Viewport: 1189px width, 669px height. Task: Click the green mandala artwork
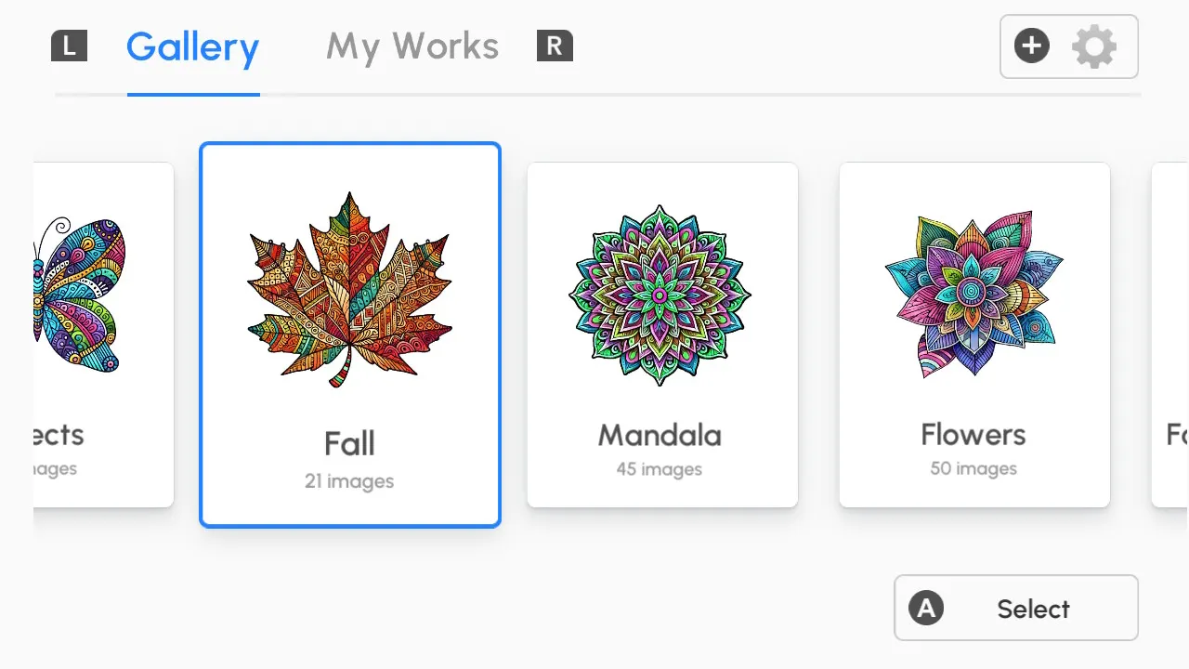tap(660, 295)
